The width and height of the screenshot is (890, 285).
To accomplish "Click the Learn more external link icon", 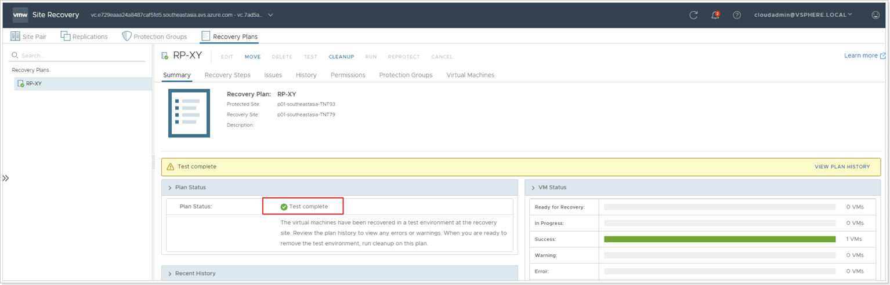I will 883,56.
